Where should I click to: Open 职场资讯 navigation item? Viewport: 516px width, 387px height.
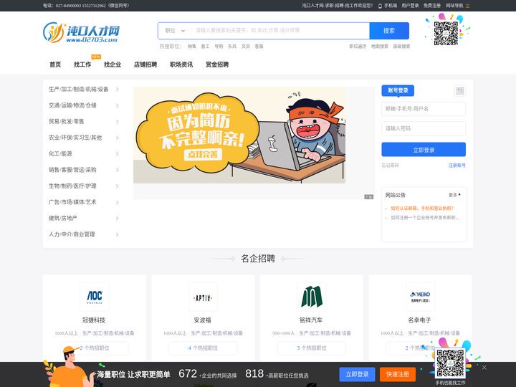(181, 64)
